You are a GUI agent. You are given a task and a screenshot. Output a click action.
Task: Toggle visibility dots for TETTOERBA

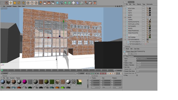click(x=144, y=37)
